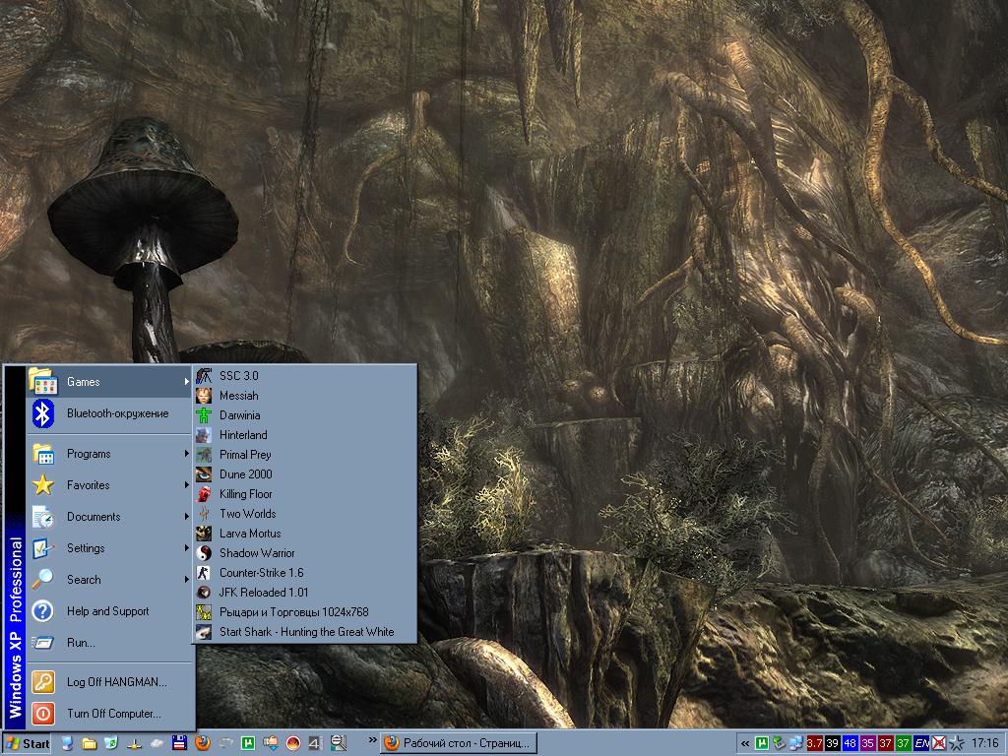Click the Favorites star icon

tap(43, 485)
